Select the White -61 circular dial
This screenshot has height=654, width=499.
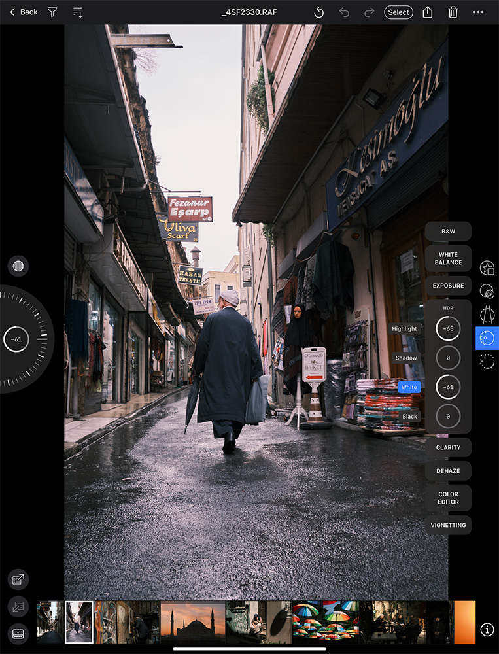(x=448, y=387)
